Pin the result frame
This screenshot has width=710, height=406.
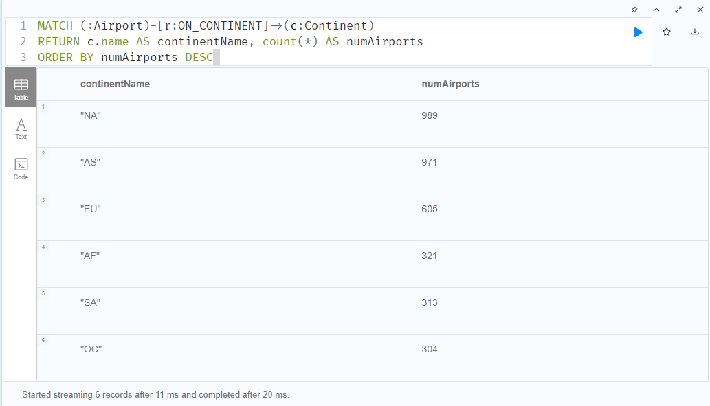(x=634, y=10)
